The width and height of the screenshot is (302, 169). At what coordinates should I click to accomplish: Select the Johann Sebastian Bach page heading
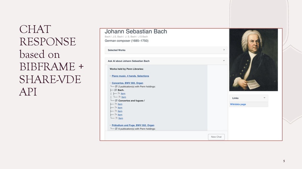tap(136, 32)
